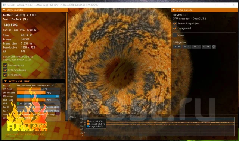Click the A:128 alpha field
239x141 pixels.
point(206,47)
